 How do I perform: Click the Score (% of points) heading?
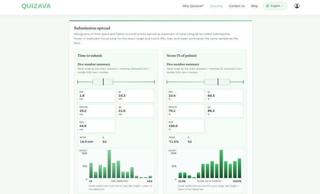[x=181, y=55]
